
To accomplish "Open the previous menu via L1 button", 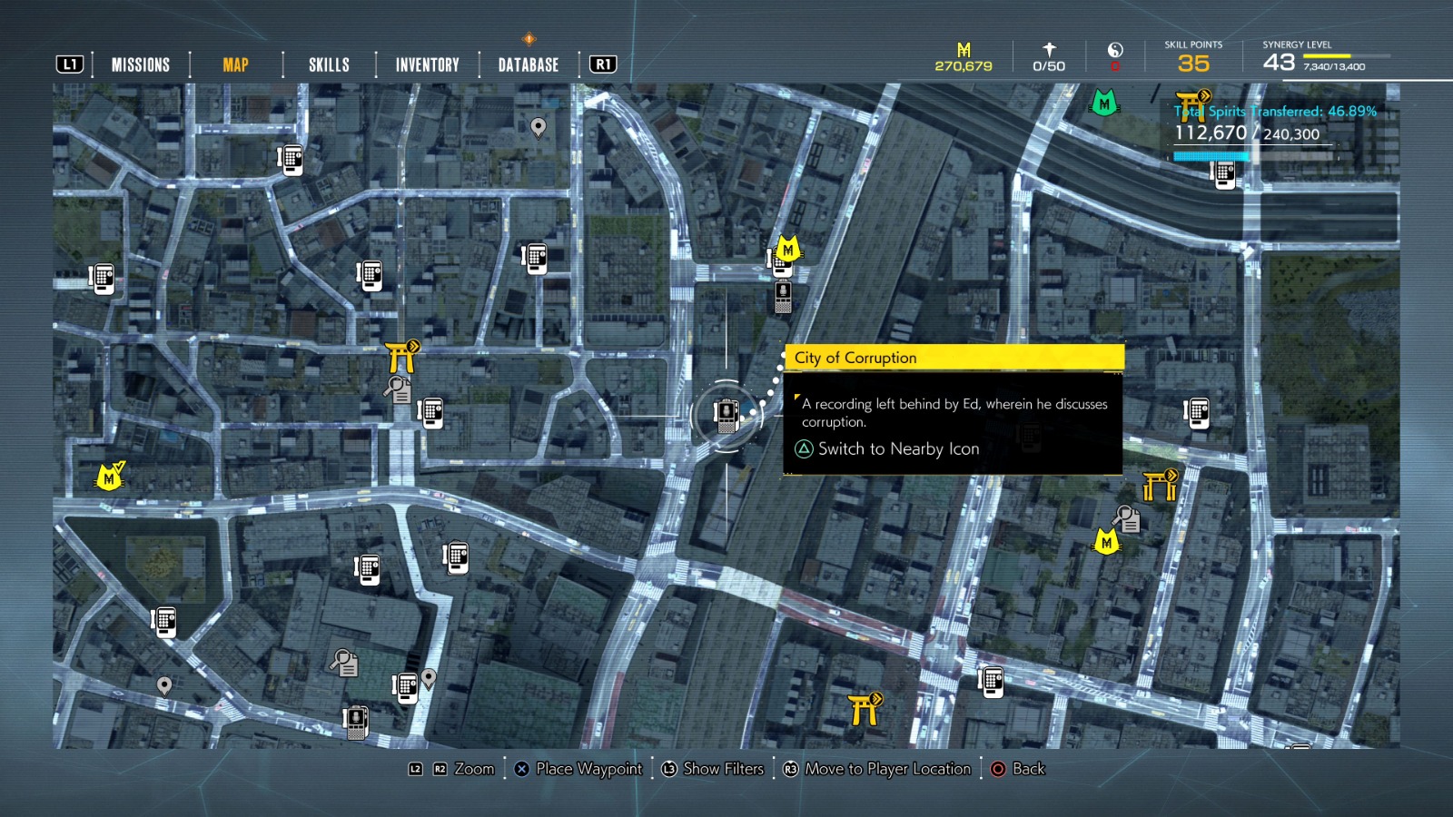I will (x=71, y=64).
